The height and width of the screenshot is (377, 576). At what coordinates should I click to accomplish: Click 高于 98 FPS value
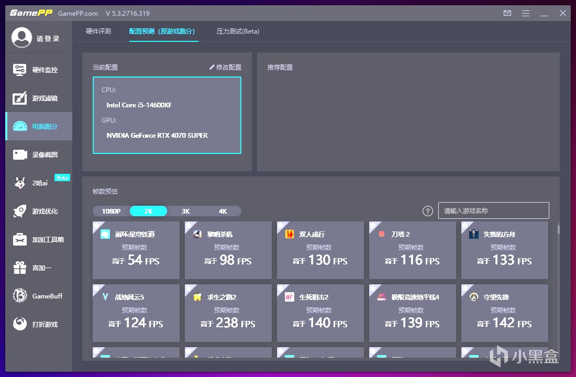[228, 260]
